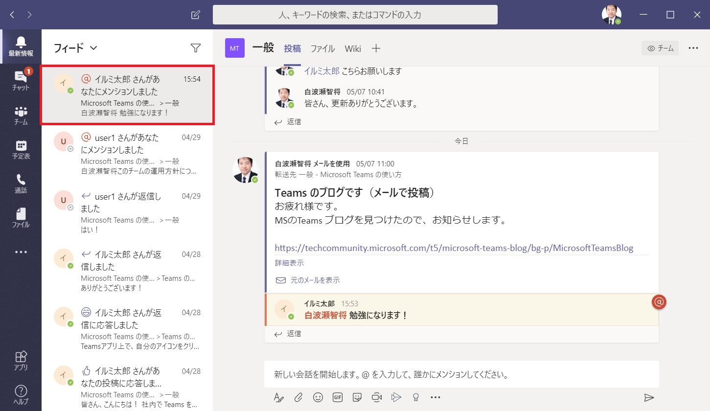
Task: Open the 最新情報 activity bell icon
Action: coord(21,46)
